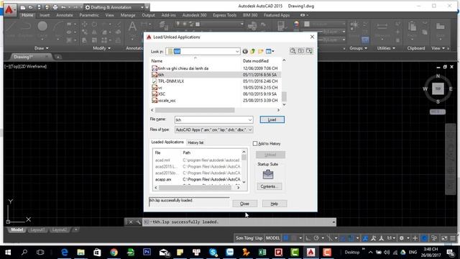This screenshot has height=259, width=460.
Task: Go back using the dialog's Back icon
Action: (245, 51)
